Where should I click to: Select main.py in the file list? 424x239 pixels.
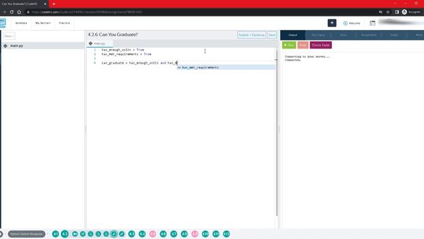42,46
